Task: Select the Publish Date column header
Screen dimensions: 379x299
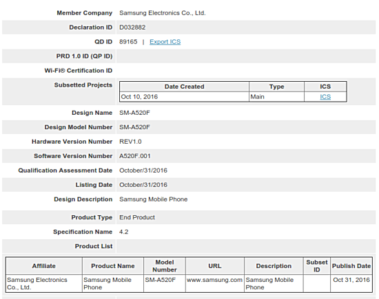Action: coord(351,266)
